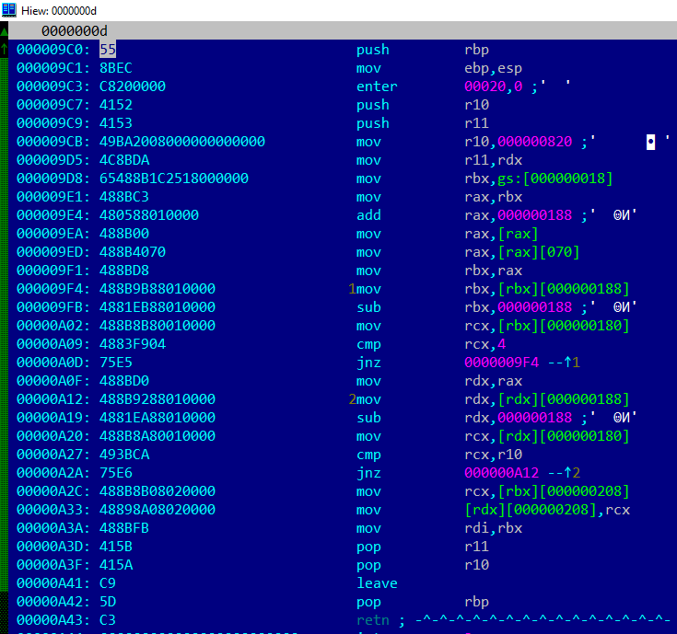This screenshot has width=677, height=634.
Task: Select bytes 65488B1C2518000000
Action: pyautogui.click(x=174, y=179)
